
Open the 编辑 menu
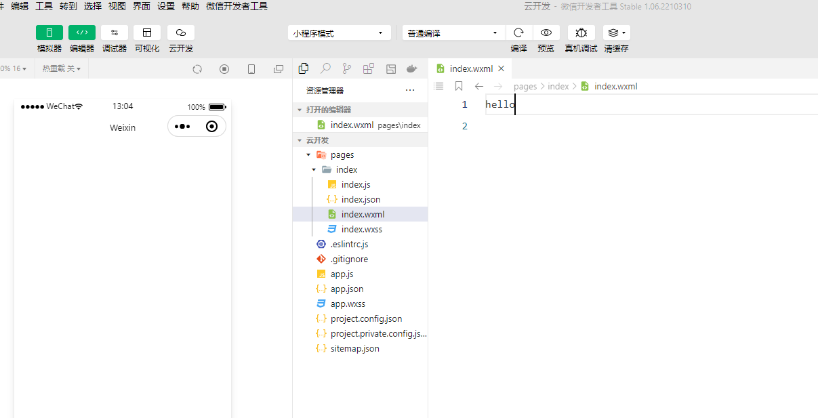coord(20,6)
